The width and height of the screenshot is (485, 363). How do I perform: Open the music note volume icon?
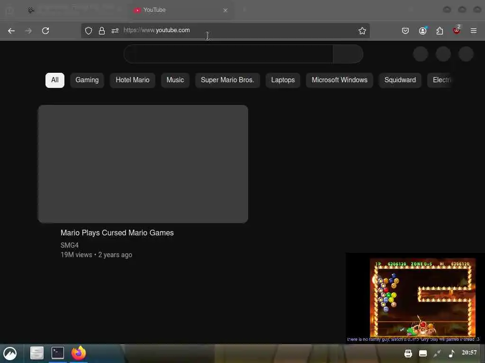point(451,354)
